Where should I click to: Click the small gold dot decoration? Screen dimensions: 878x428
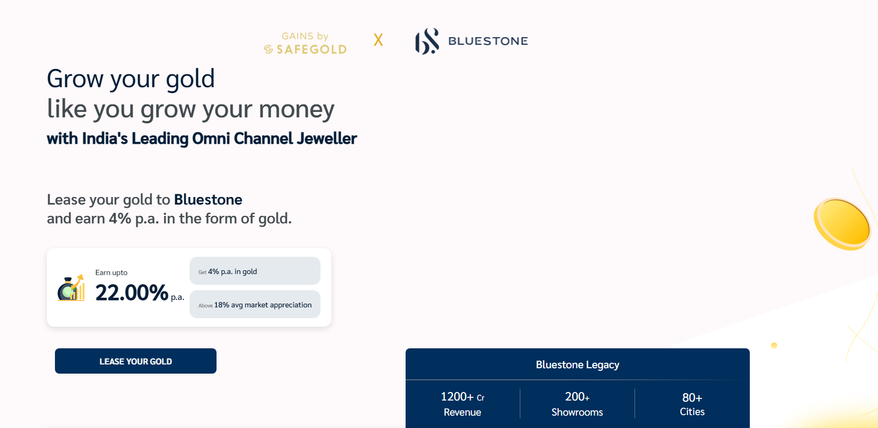[x=774, y=346]
